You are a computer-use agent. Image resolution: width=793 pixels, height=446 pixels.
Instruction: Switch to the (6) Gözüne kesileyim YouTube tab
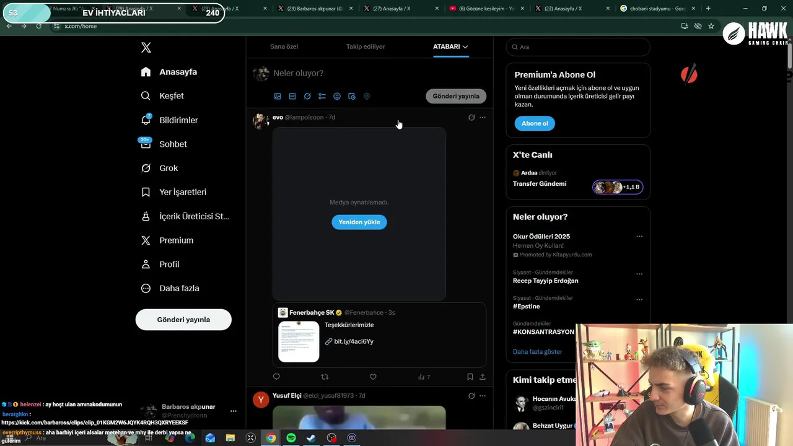coord(486,9)
